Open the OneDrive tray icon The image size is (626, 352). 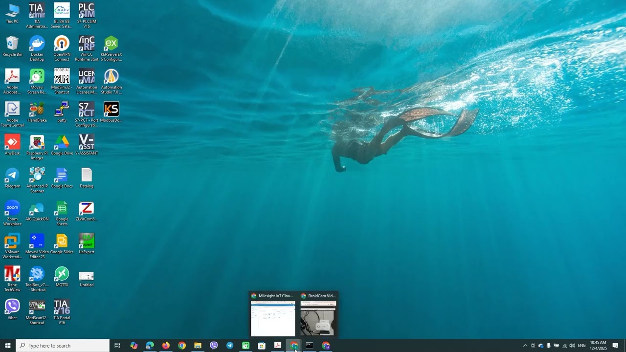[x=541, y=346]
